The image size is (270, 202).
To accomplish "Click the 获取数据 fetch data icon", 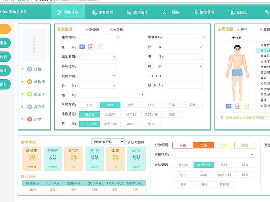I will point(129,142).
